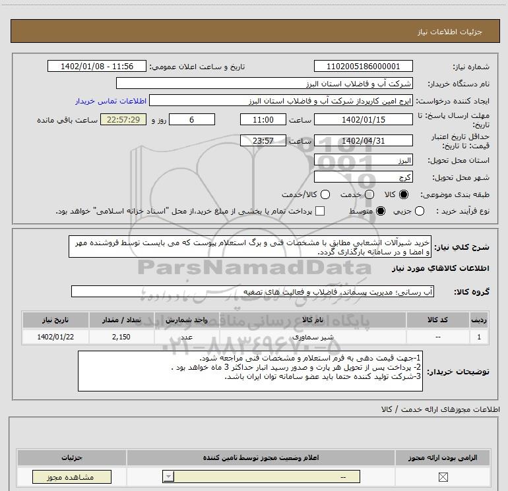Click the announcement date field 1402/01/08 - 11:56

(97, 67)
